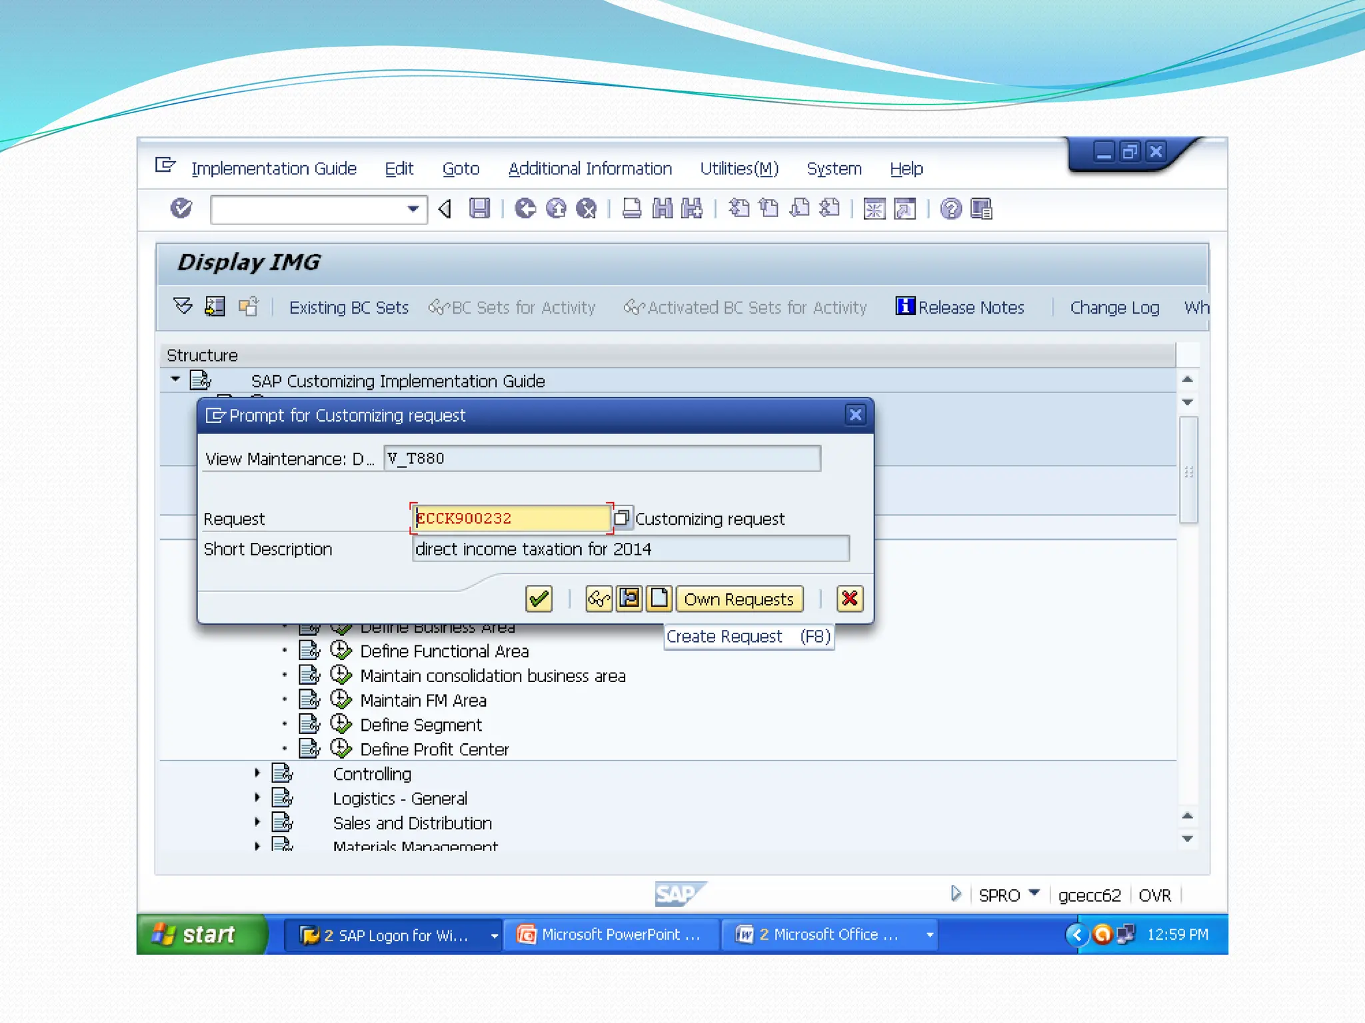The width and height of the screenshot is (1365, 1023).
Task: Click the Print icon in the toolbar
Action: click(x=632, y=208)
